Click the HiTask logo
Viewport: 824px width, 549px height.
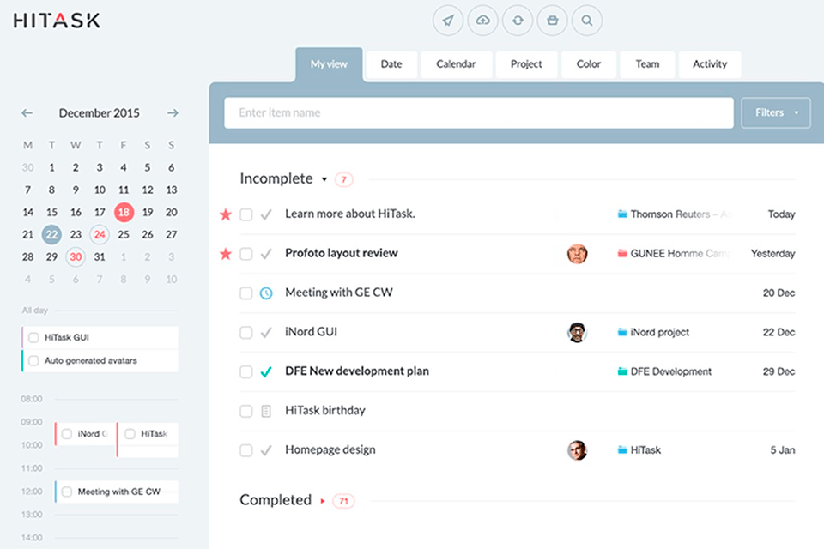(57, 21)
